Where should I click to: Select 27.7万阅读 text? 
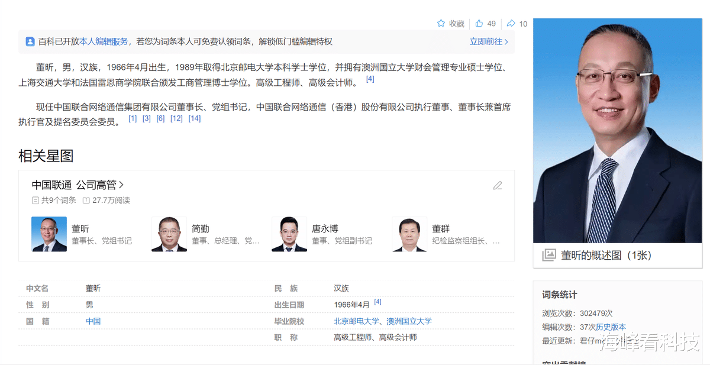coord(111,201)
